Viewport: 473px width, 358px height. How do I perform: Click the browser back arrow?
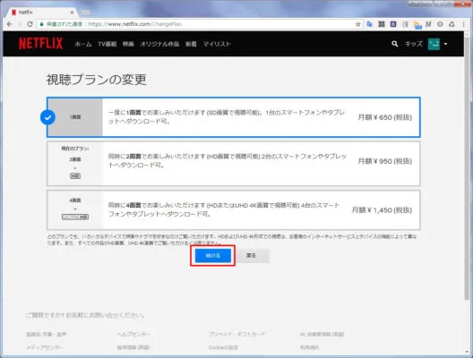[x=10, y=24]
